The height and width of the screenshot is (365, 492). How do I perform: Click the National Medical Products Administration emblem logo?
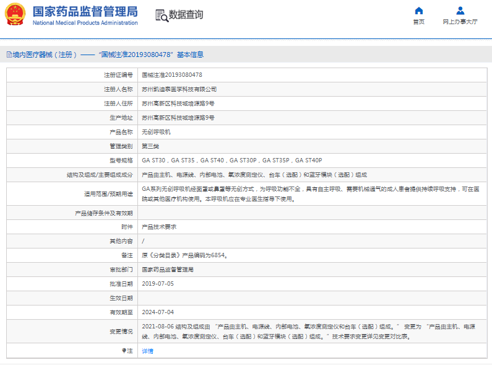click(x=15, y=15)
